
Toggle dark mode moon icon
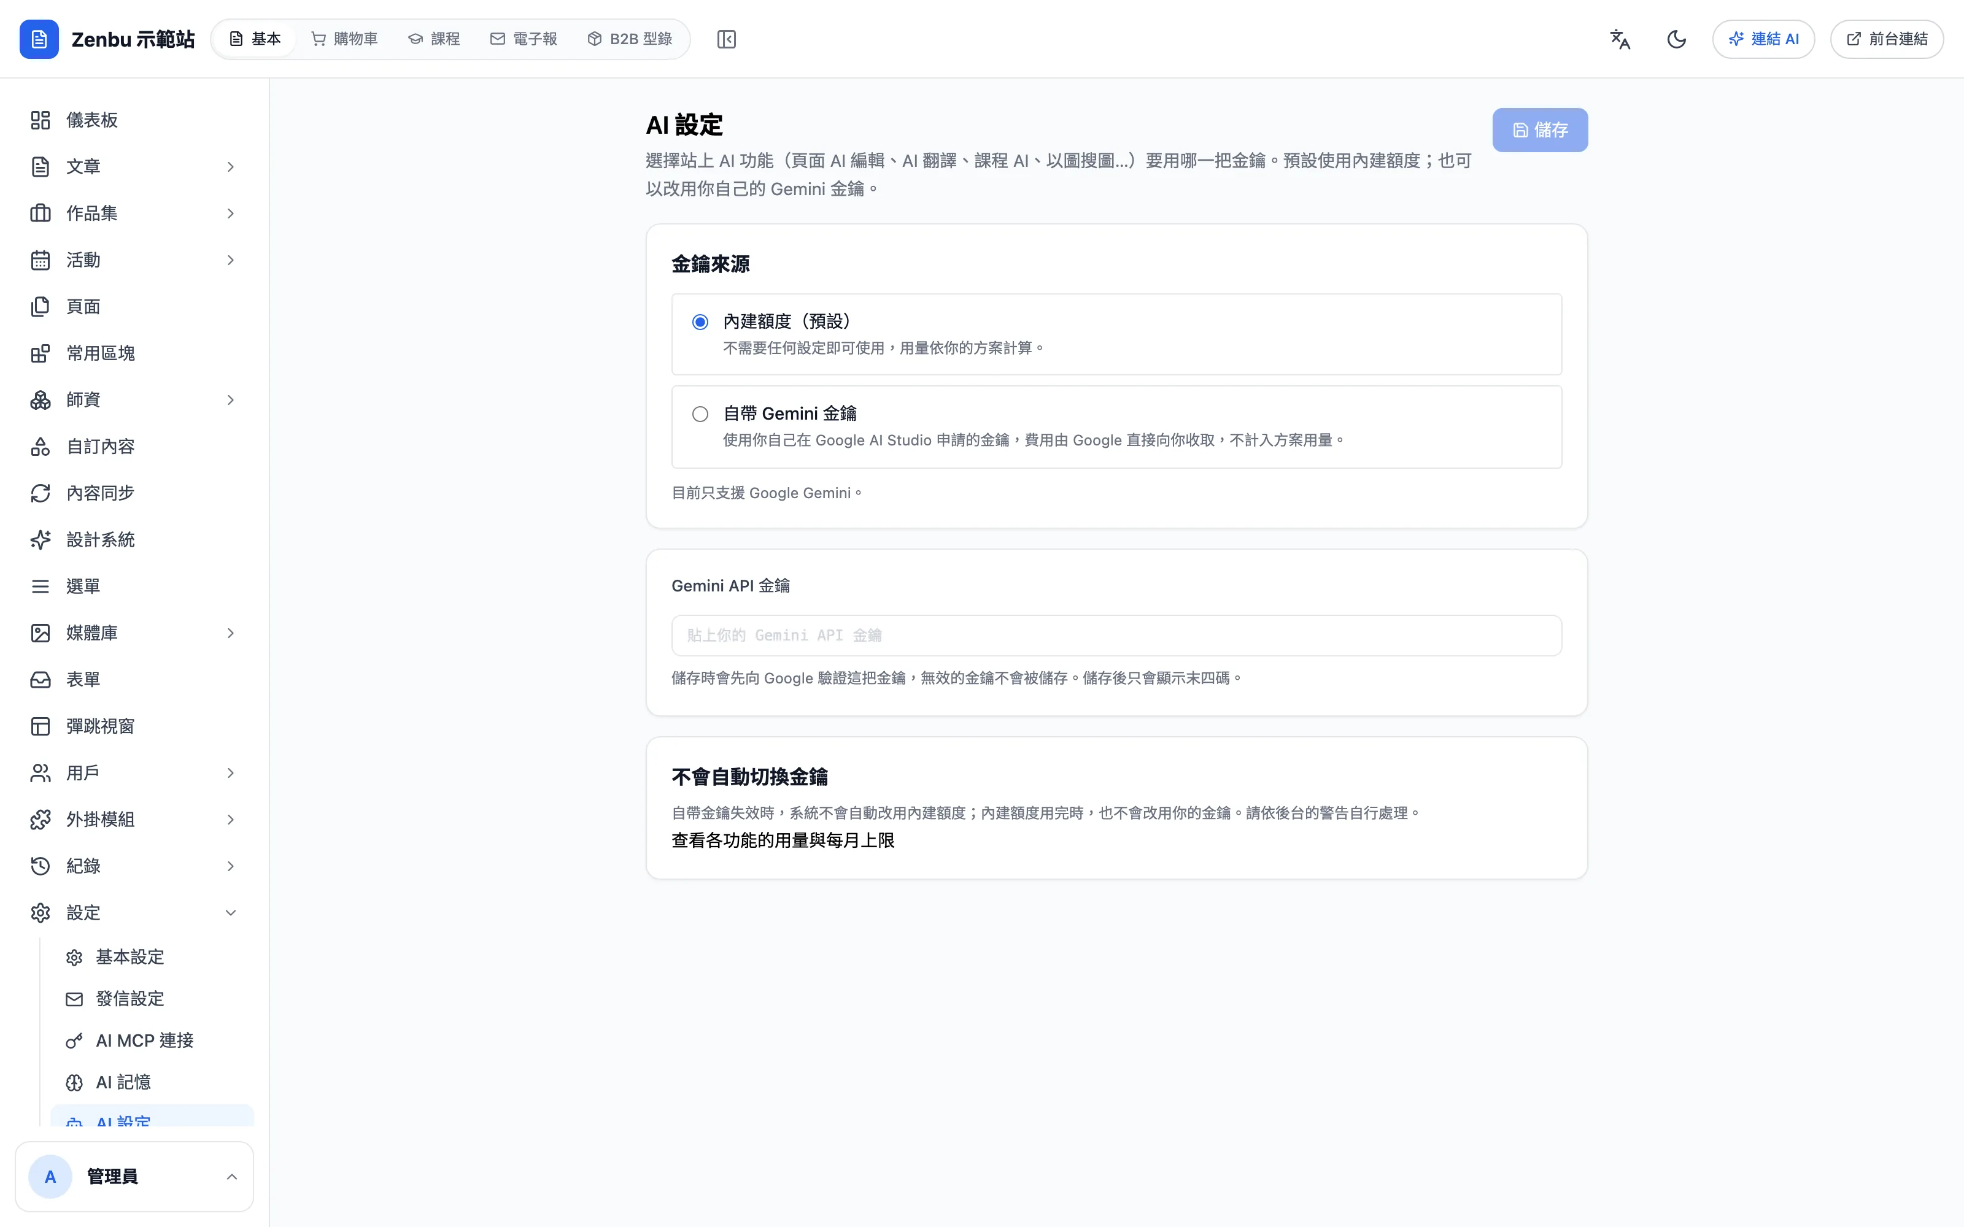[x=1677, y=39]
